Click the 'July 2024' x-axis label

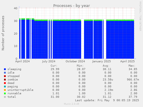tap(49, 61)
